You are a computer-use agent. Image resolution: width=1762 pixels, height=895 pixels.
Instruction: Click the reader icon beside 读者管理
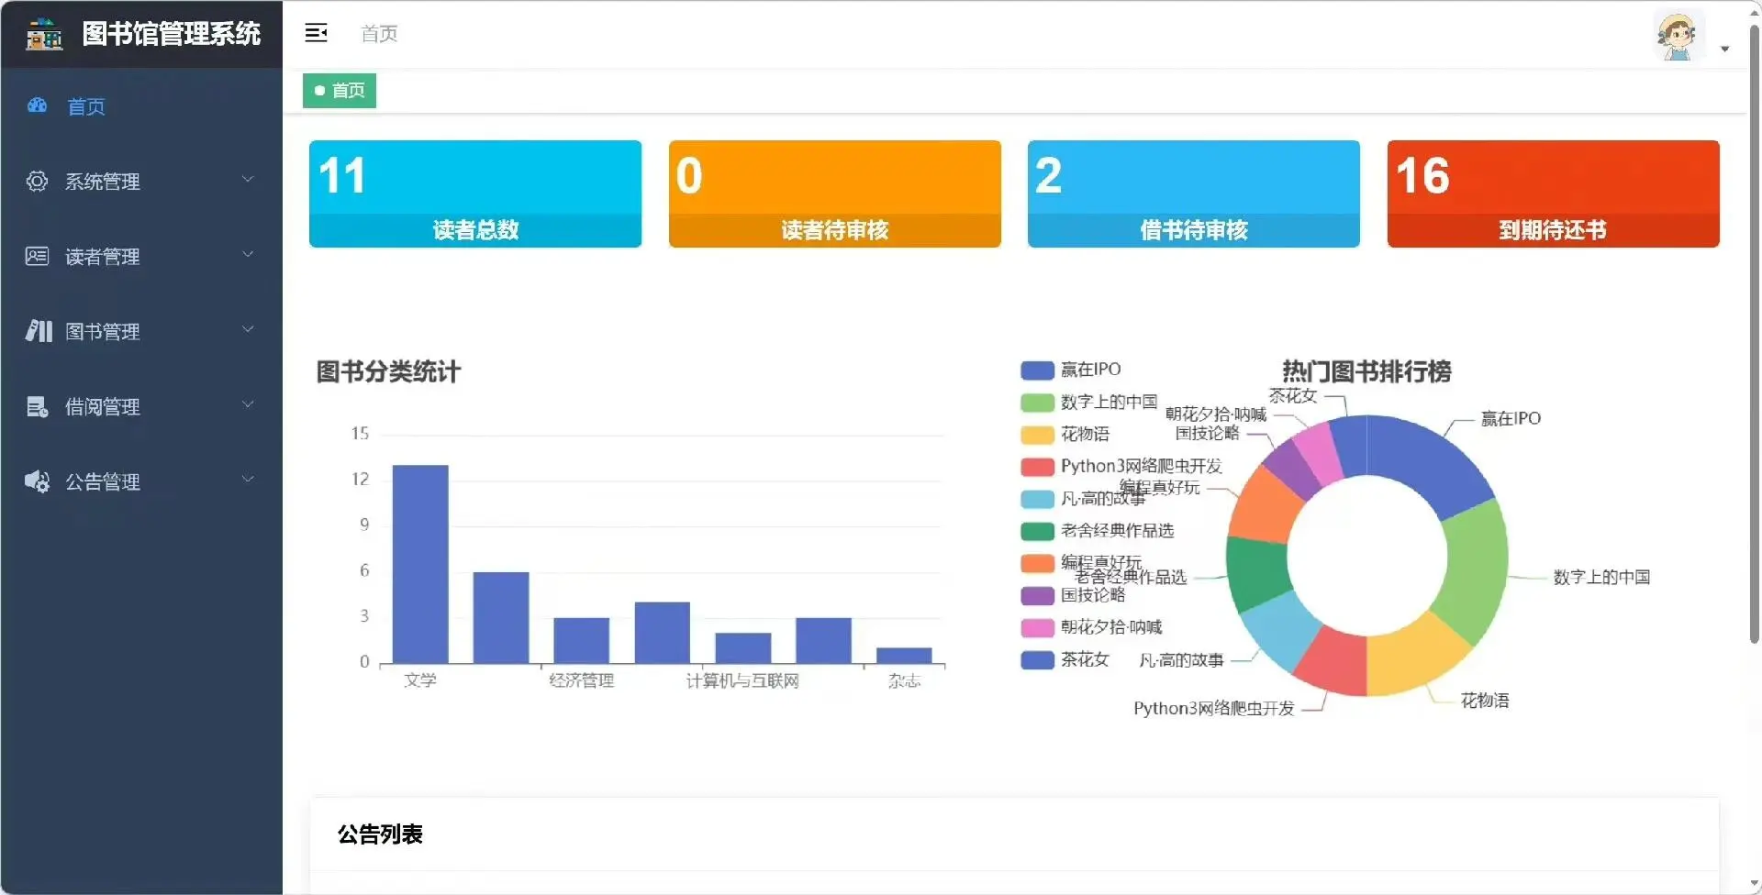(37, 256)
